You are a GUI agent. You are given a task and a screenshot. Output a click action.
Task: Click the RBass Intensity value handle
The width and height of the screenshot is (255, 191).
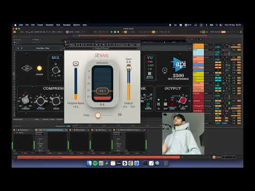[102, 91]
